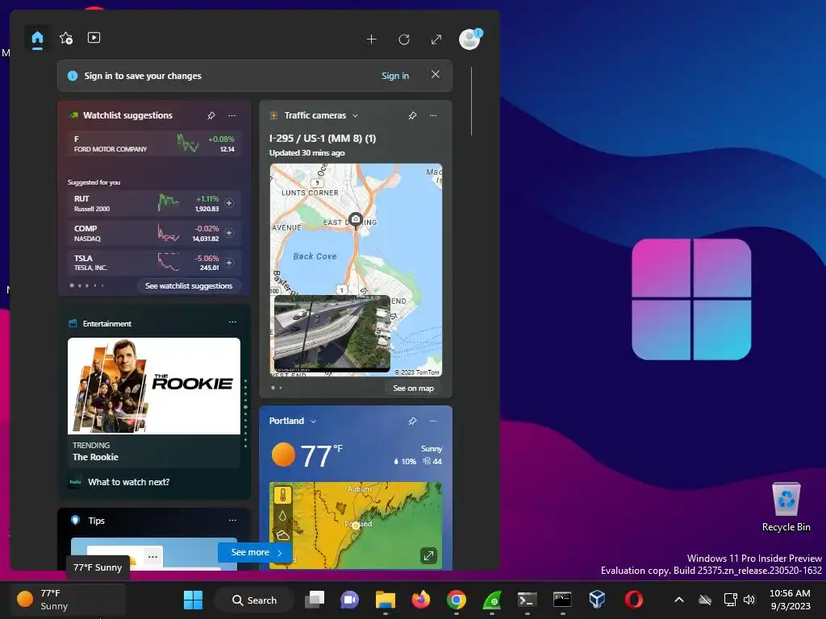Open the Home tab in Widgets
The height and width of the screenshot is (619, 826).
point(37,39)
